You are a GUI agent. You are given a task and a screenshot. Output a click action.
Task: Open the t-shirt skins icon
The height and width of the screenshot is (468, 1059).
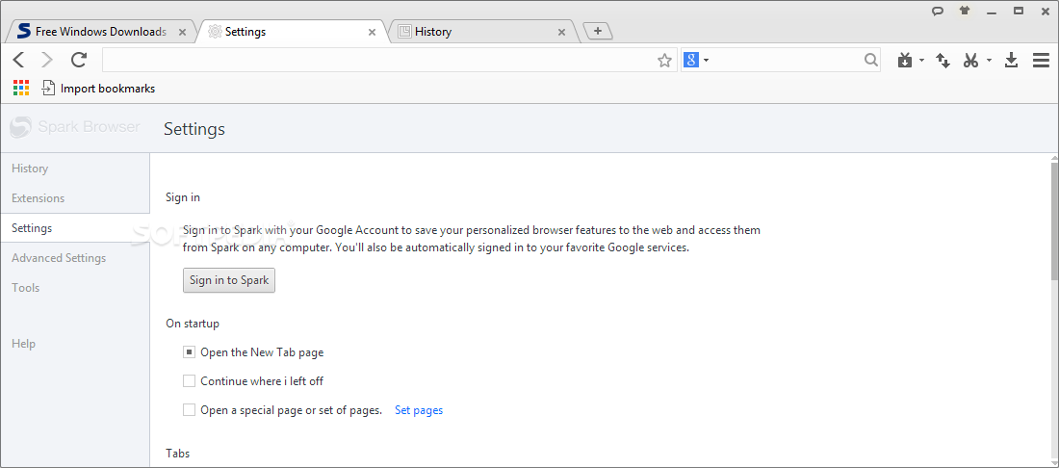[x=965, y=11]
